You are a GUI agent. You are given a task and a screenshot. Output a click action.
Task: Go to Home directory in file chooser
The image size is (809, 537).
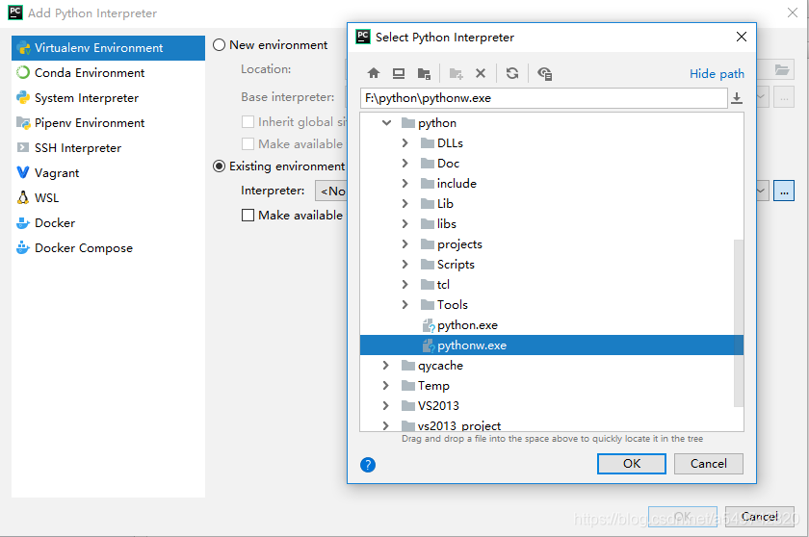374,73
